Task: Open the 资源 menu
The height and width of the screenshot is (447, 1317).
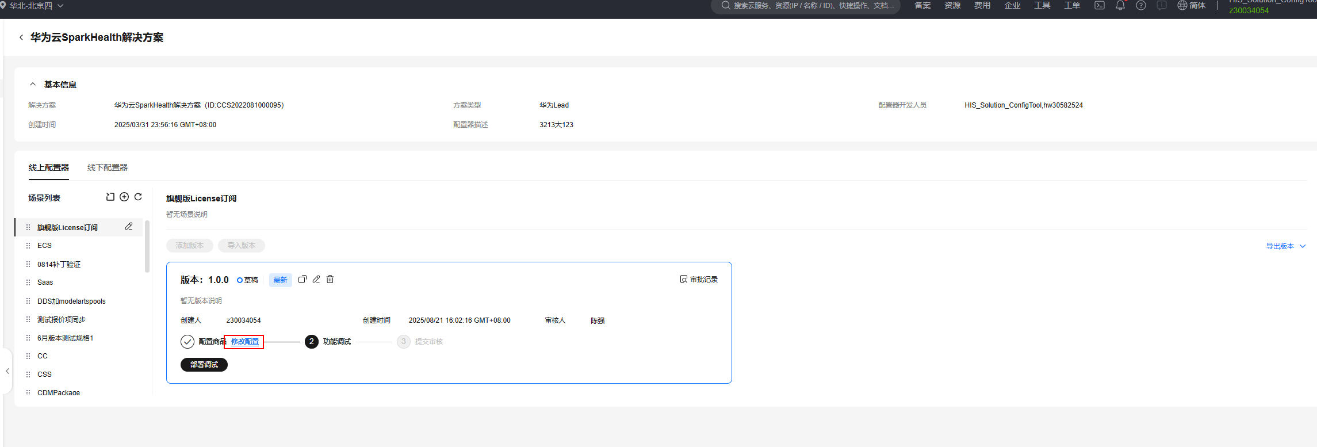Action: (x=952, y=5)
